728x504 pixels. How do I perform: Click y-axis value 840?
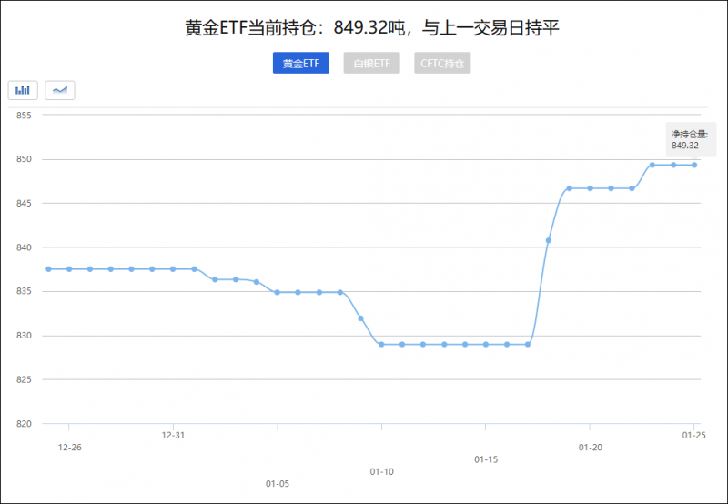[24, 247]
